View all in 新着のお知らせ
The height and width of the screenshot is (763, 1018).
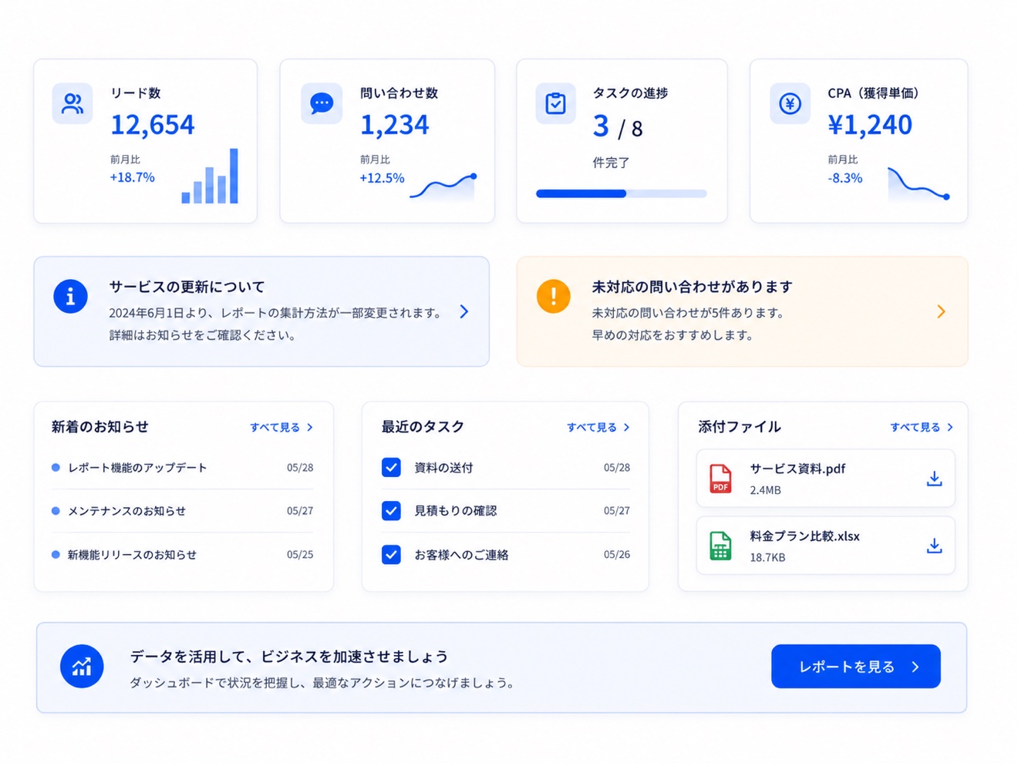coord(281,427)
